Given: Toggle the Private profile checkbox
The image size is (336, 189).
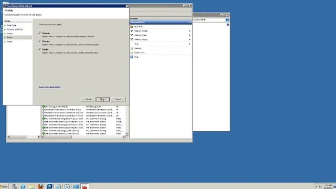Looking at the screenshot, I should point(40,41).
